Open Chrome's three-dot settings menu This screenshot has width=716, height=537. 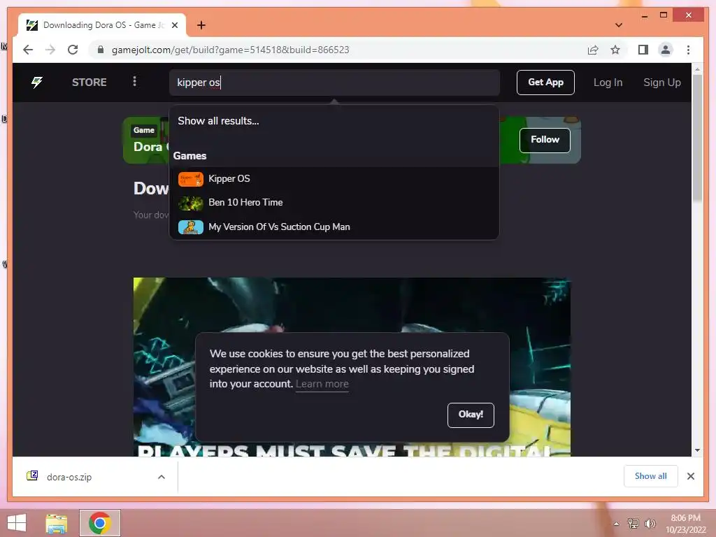(688, 50)
